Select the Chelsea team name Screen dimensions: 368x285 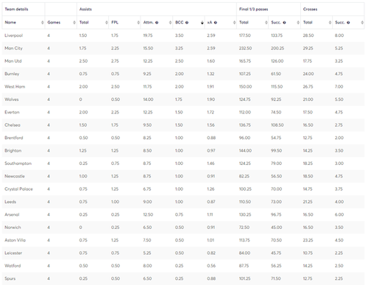coord(13,125)
